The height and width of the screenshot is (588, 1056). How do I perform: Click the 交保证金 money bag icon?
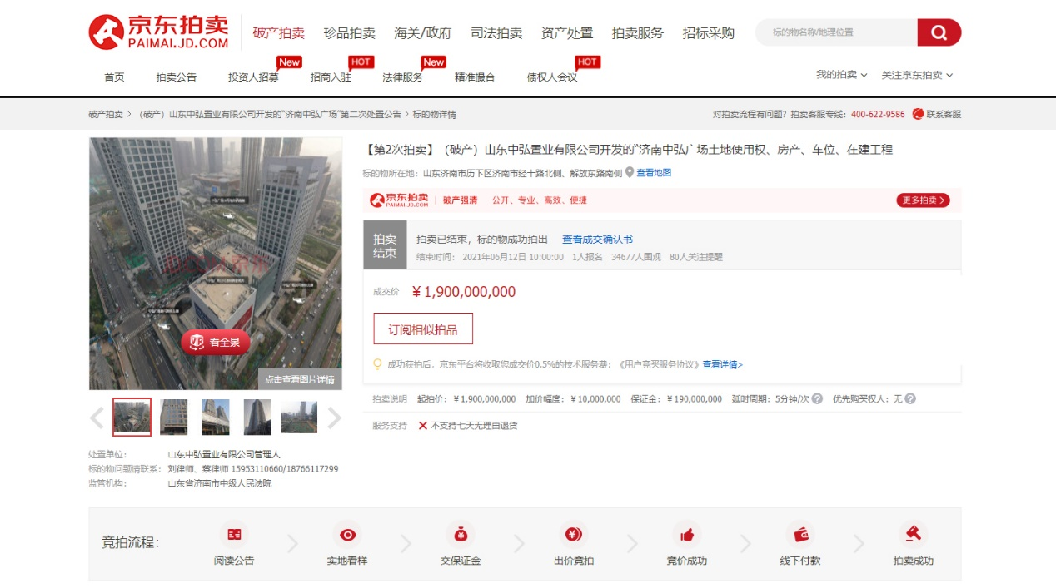pyautogui.click(x=461, y=534)
